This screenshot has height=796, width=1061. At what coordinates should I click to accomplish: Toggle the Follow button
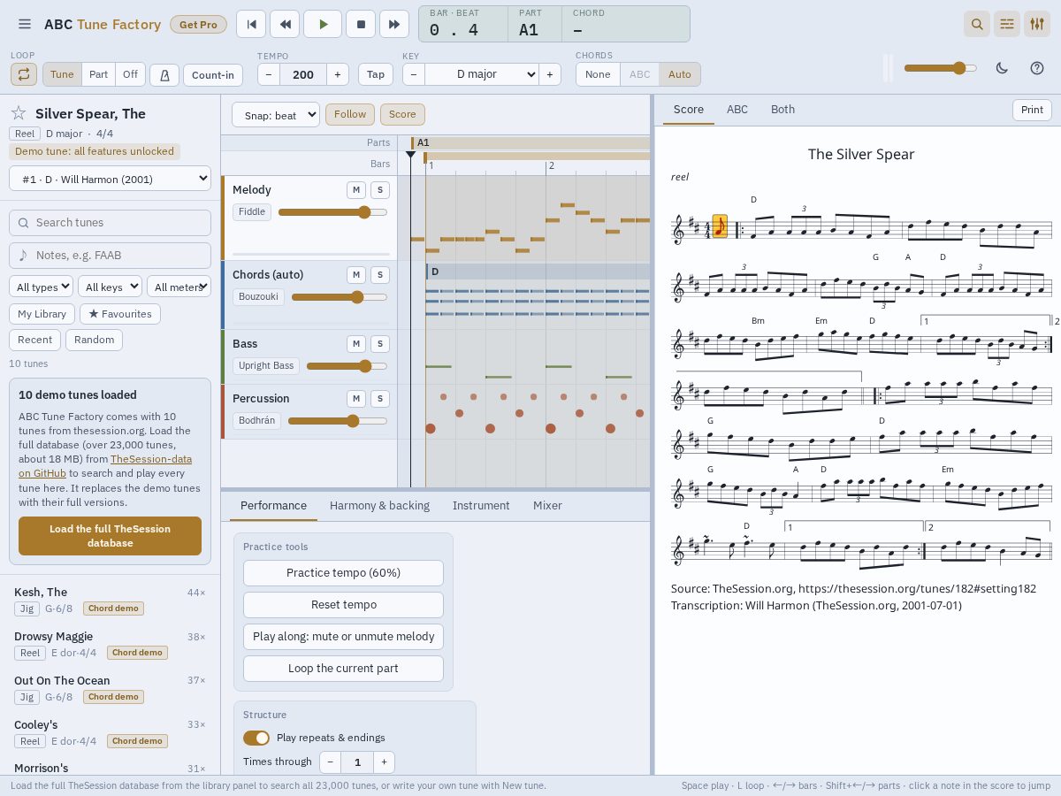tap(350, 114)
